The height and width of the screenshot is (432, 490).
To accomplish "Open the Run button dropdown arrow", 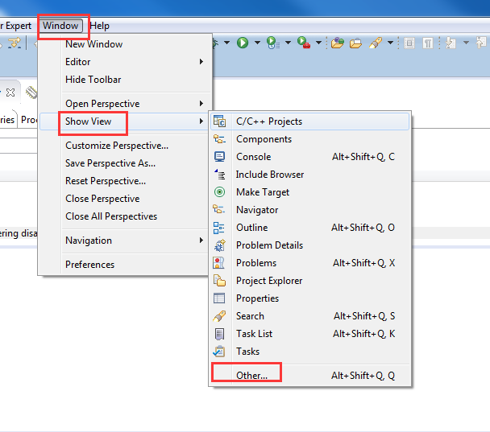I will click(x=258, y=43).
